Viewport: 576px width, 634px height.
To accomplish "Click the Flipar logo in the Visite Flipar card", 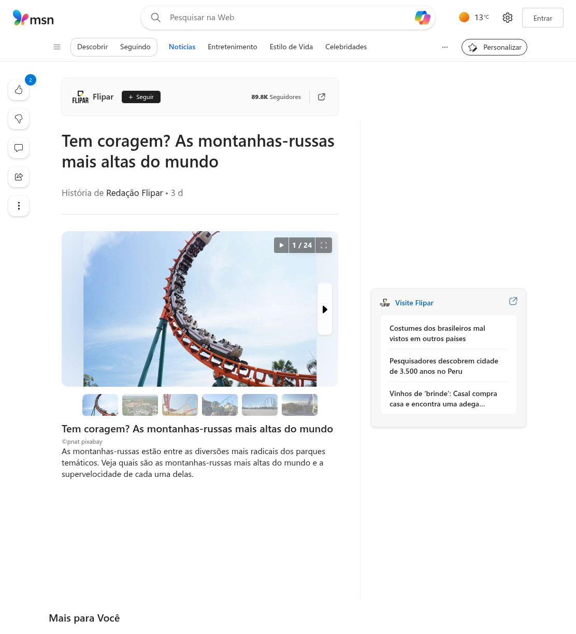I will [x=385, y=303].
